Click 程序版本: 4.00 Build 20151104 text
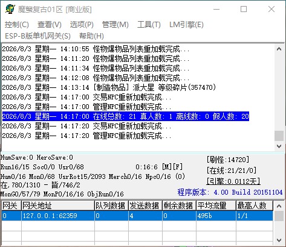 tap(230, 192)
